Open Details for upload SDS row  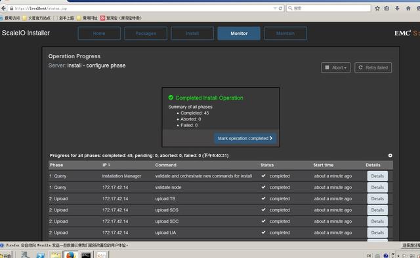377,210
